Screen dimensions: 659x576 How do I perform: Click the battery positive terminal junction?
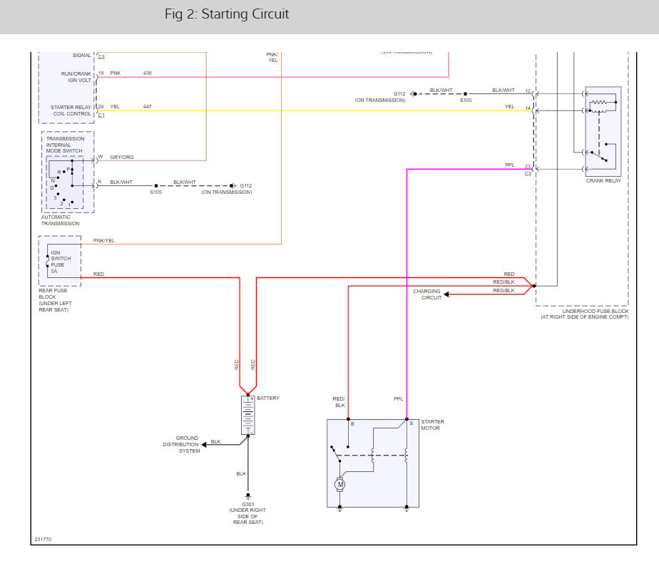click(248, 394)
